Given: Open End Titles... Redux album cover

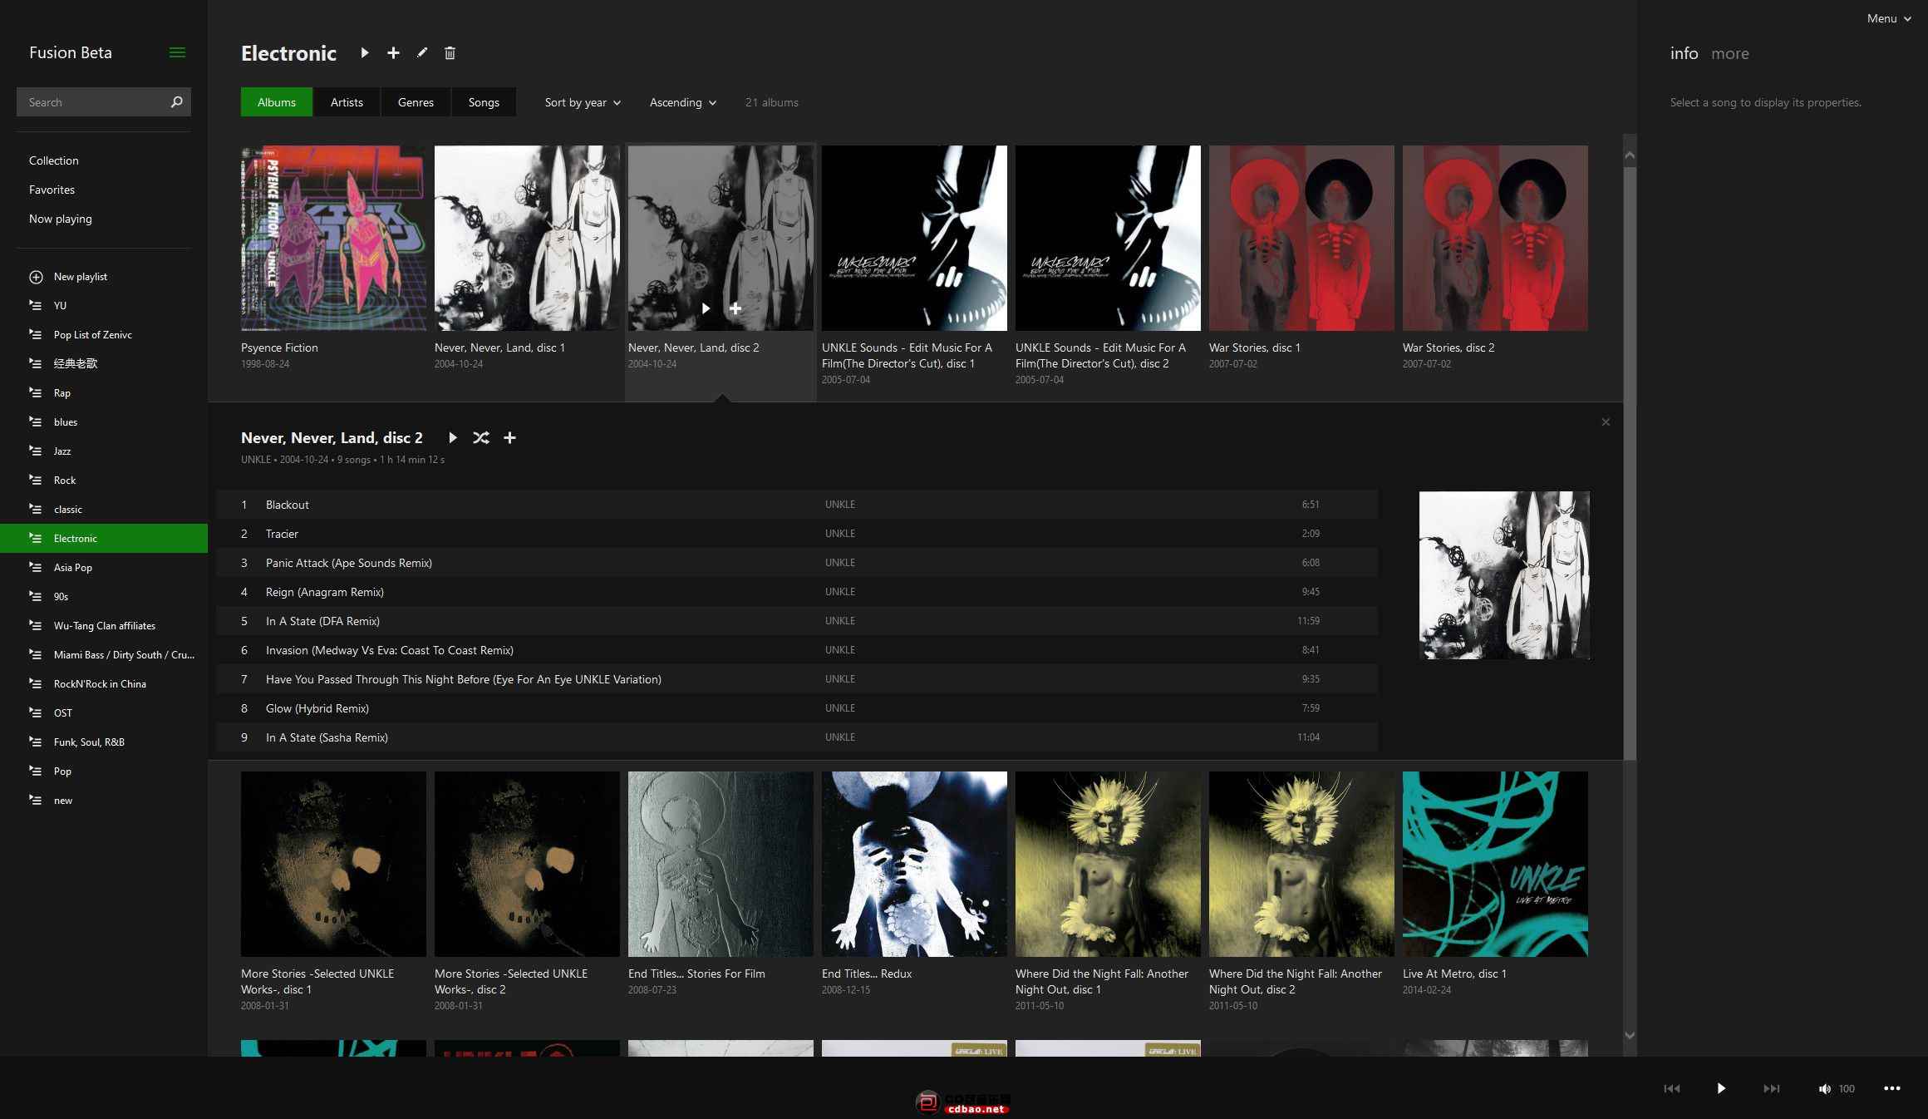Looking at the screenshot, I should tap(914, 864).
